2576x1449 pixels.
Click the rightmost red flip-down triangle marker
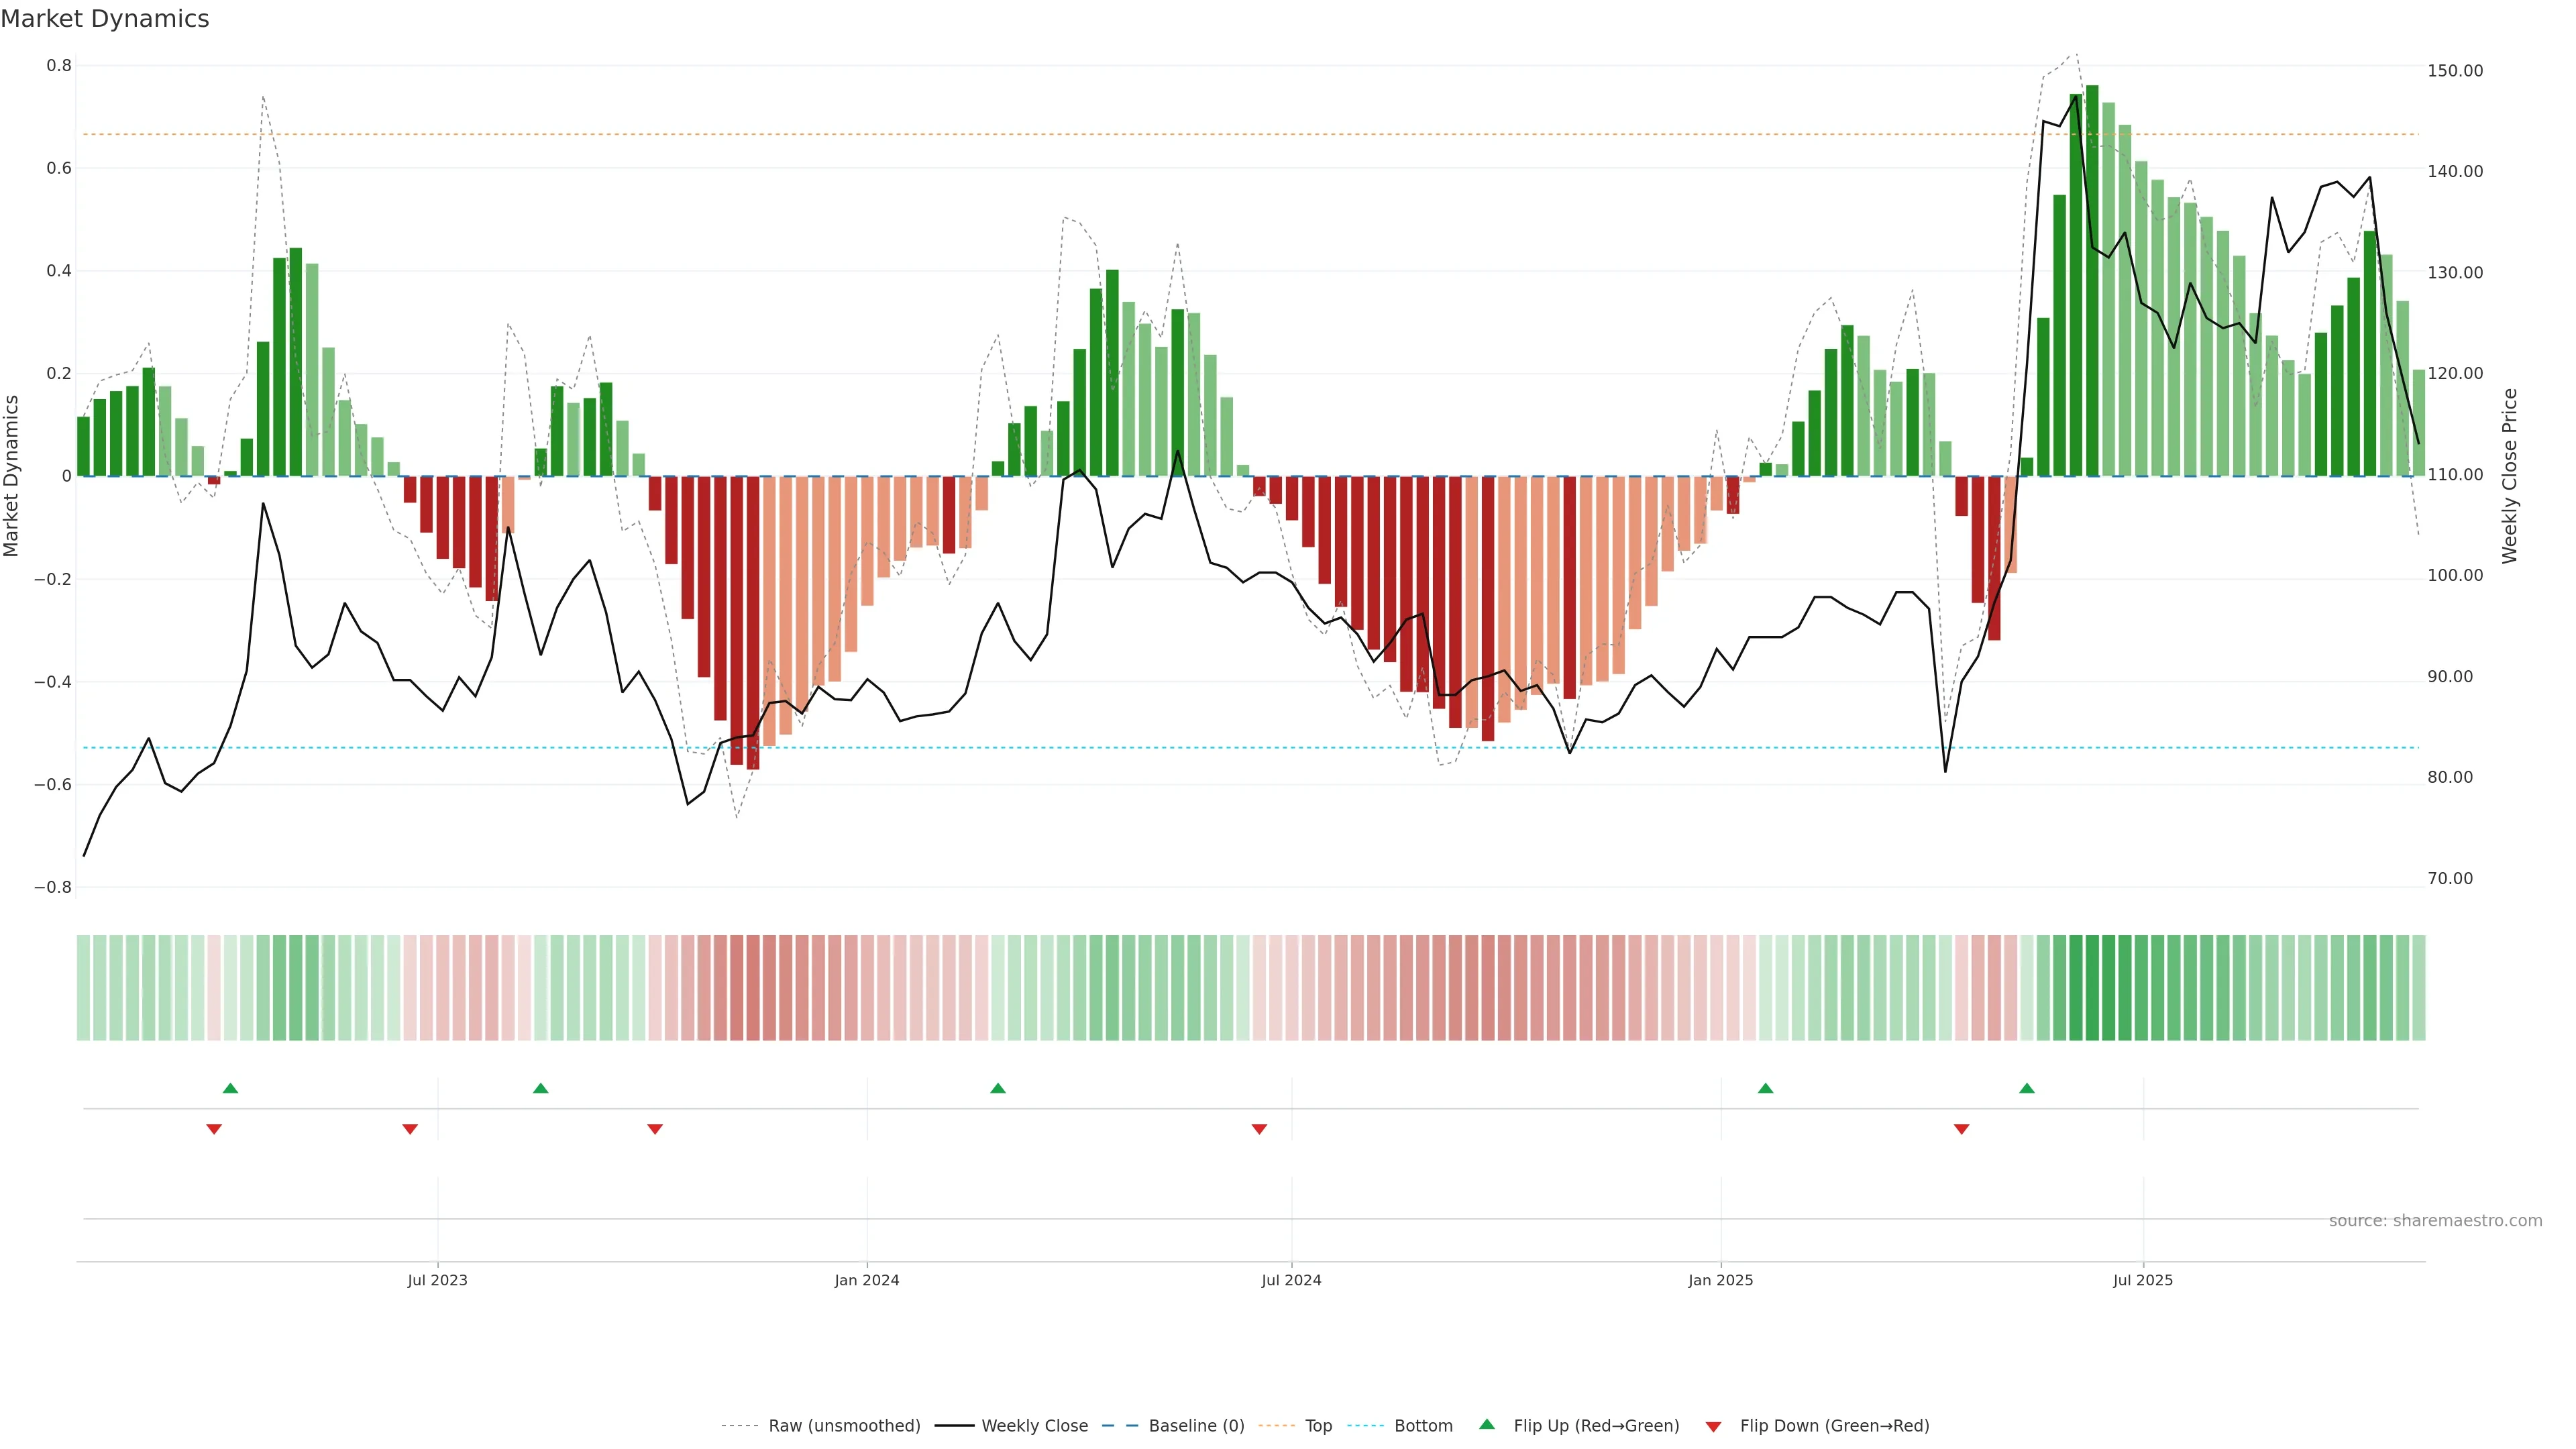tap(1961, 1129)
